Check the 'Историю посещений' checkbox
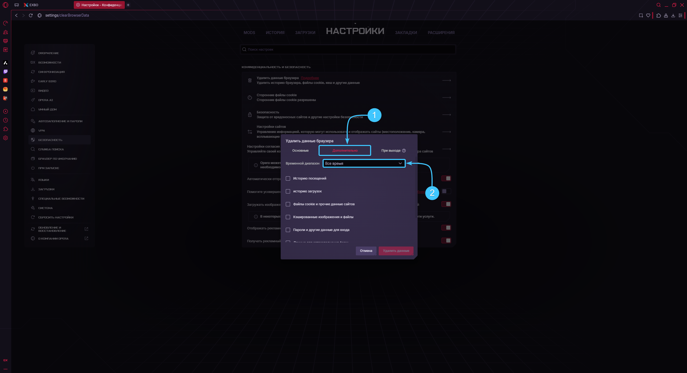Viewport: 687px width, 373px height. tap(288, 178)
